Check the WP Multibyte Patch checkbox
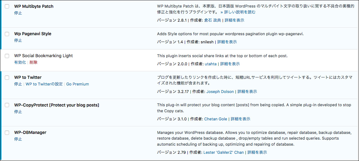 tap(7, 6)
